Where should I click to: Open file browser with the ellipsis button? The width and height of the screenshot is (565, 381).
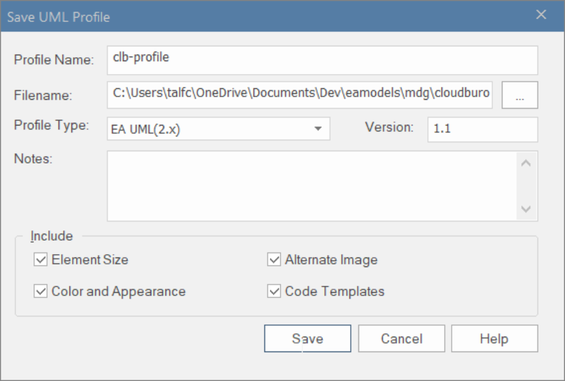(x=519, y=95)
